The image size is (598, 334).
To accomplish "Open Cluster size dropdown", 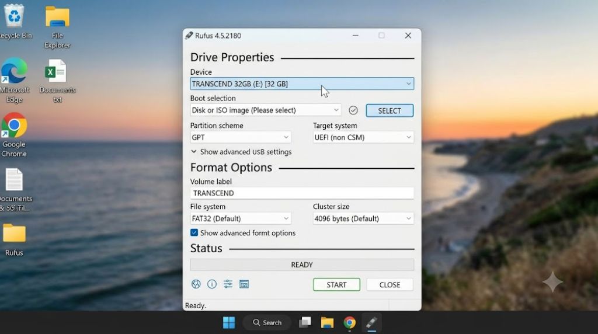I will [363, 218].
